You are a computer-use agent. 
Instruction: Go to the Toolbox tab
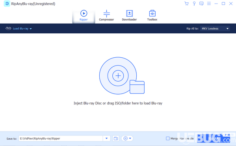pos(152,16)
